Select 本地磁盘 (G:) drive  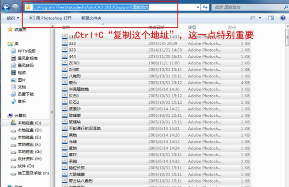tap(26, 152)
